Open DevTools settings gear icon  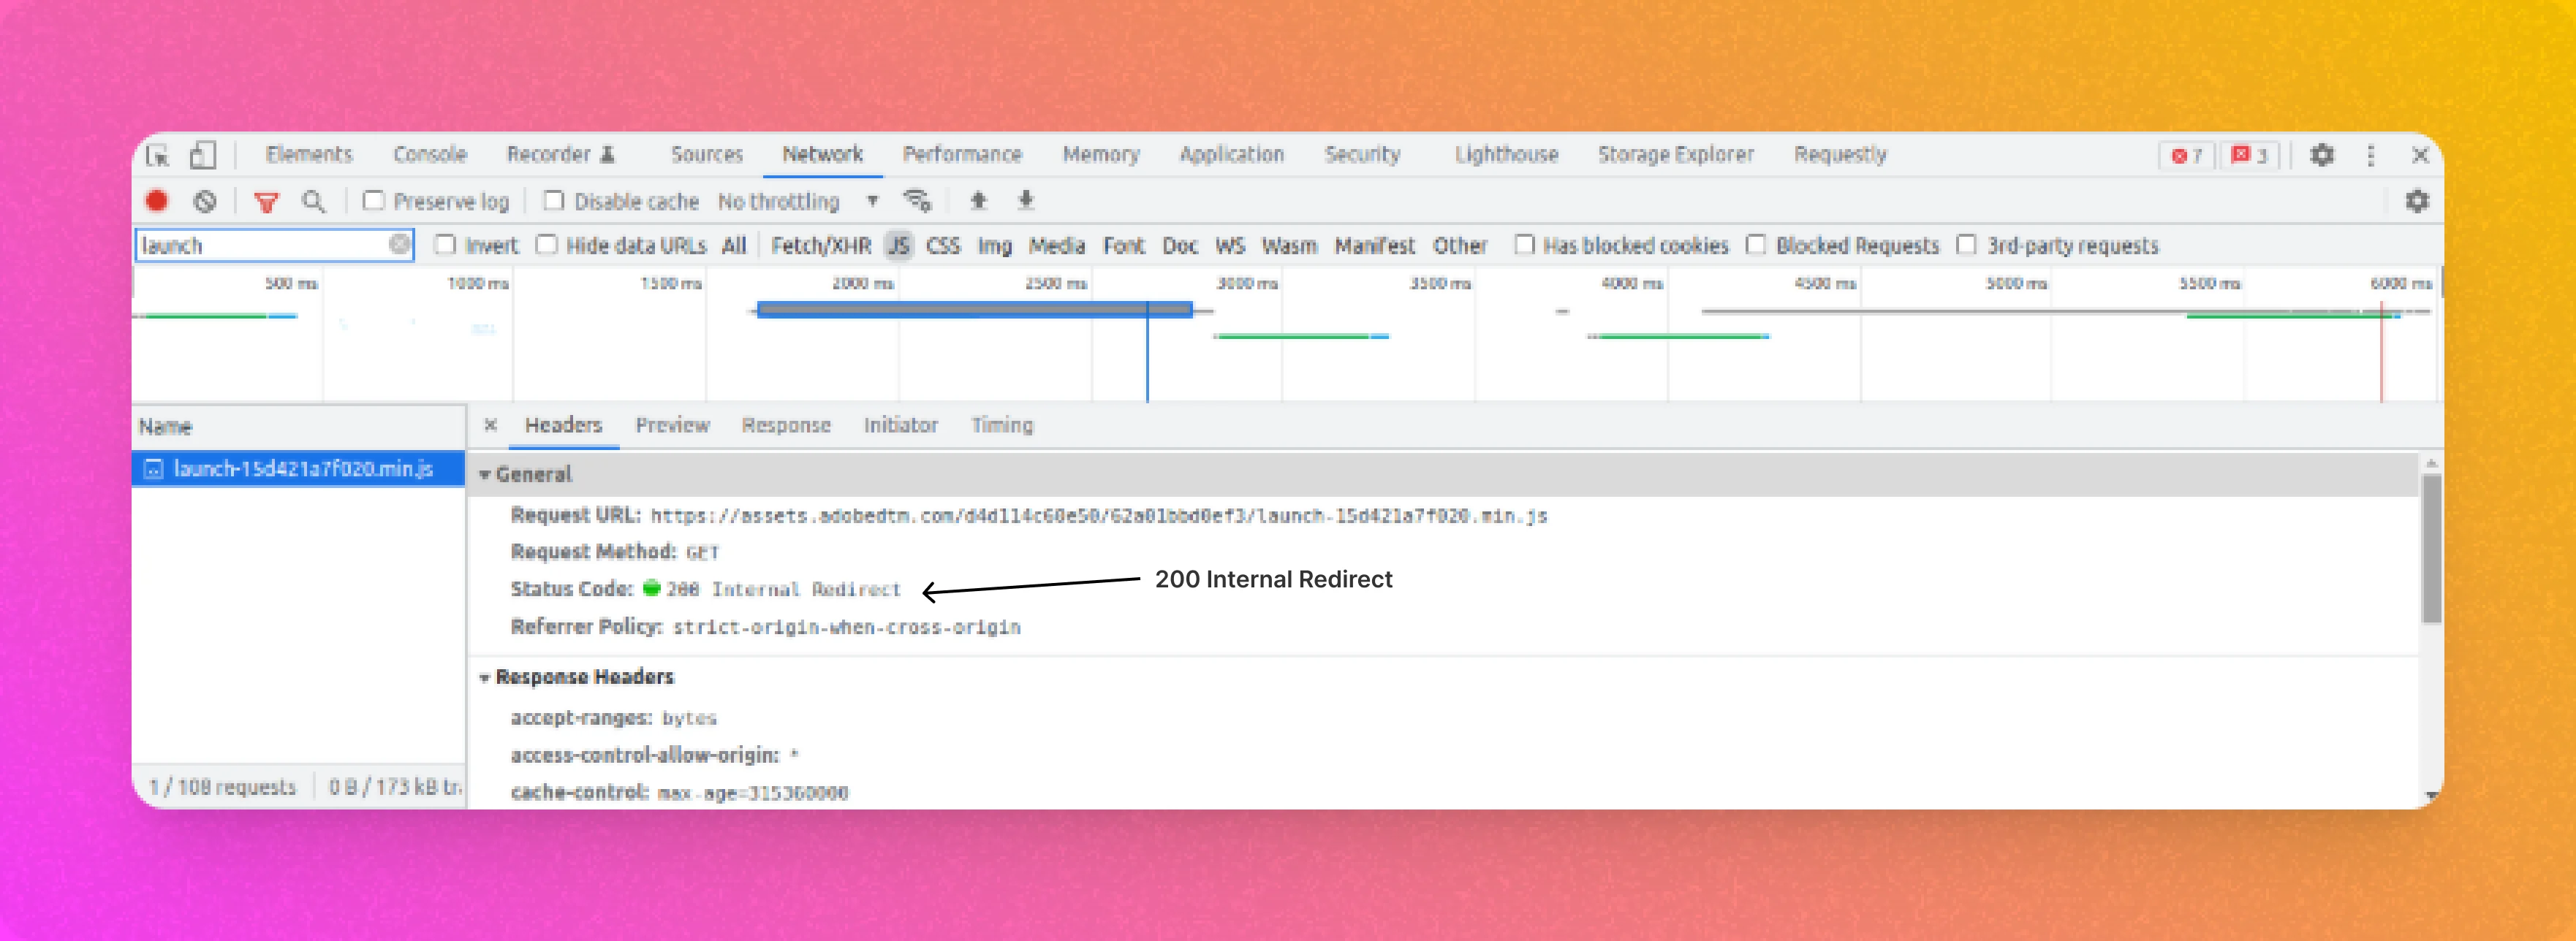2321,155
